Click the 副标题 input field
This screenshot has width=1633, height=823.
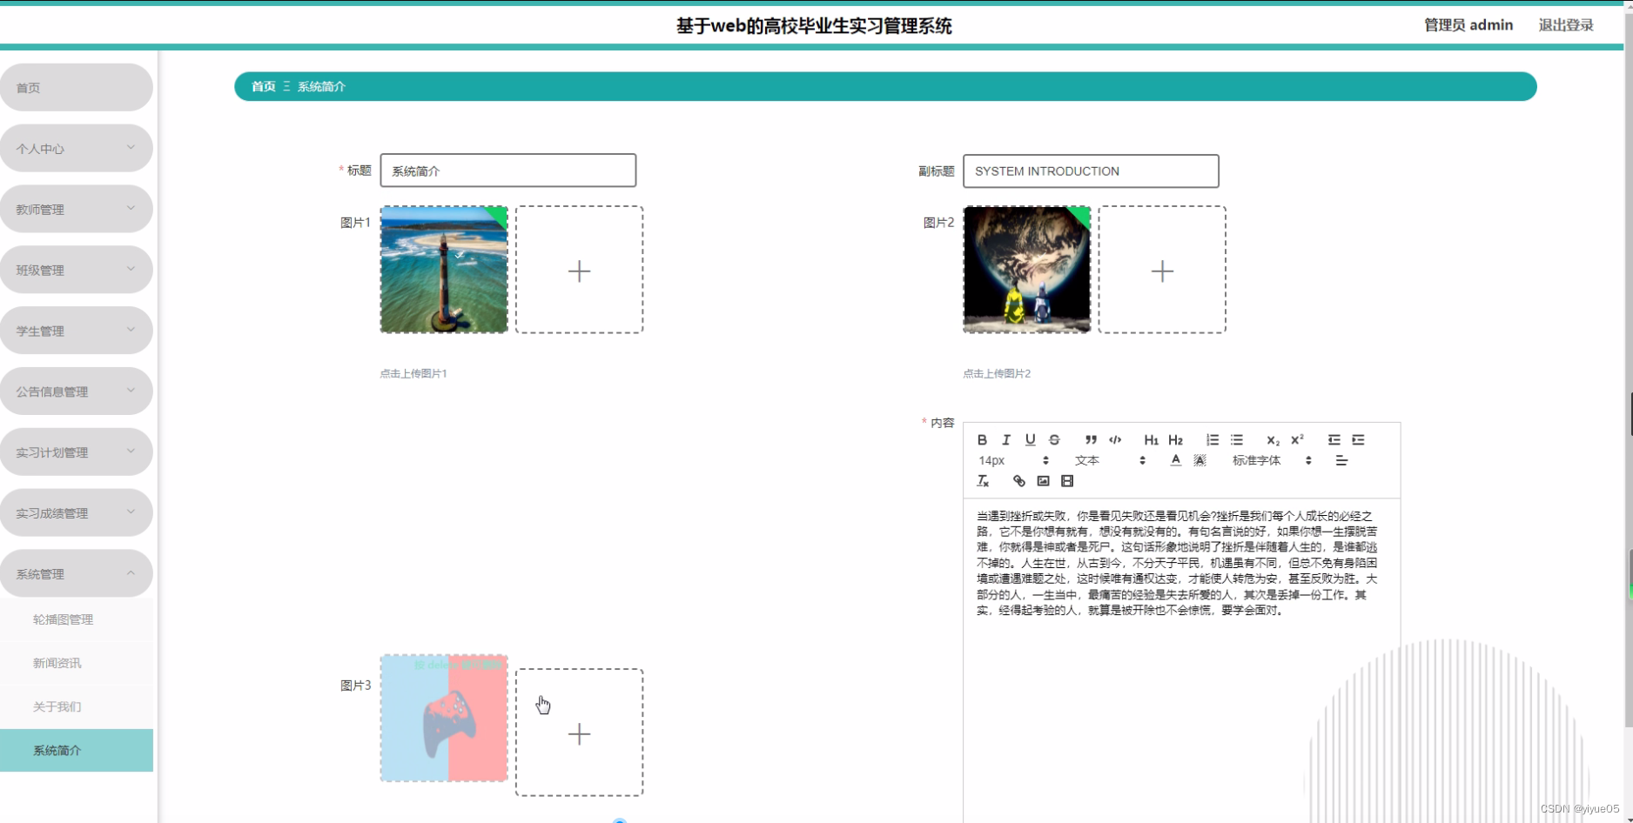point(1091,171)
